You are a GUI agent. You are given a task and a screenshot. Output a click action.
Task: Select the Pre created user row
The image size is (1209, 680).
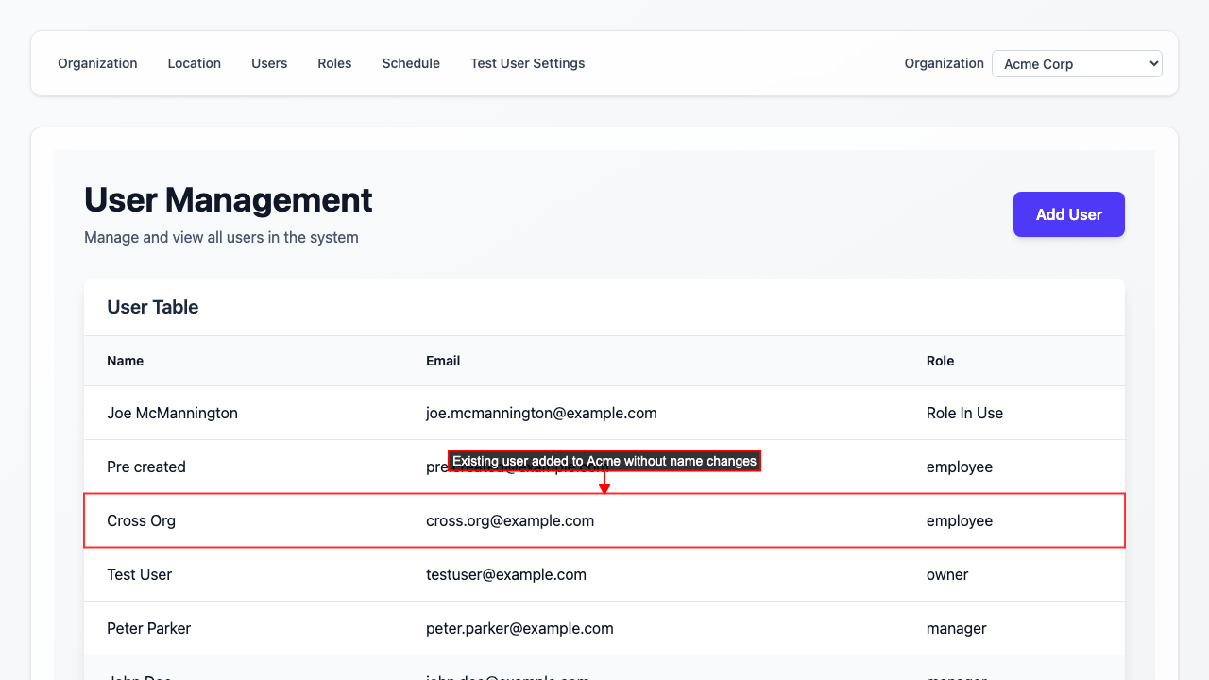(x=146, y=467)
